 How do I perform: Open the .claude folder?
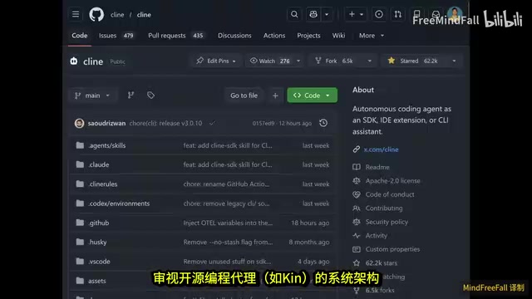(x=99, y=164)
